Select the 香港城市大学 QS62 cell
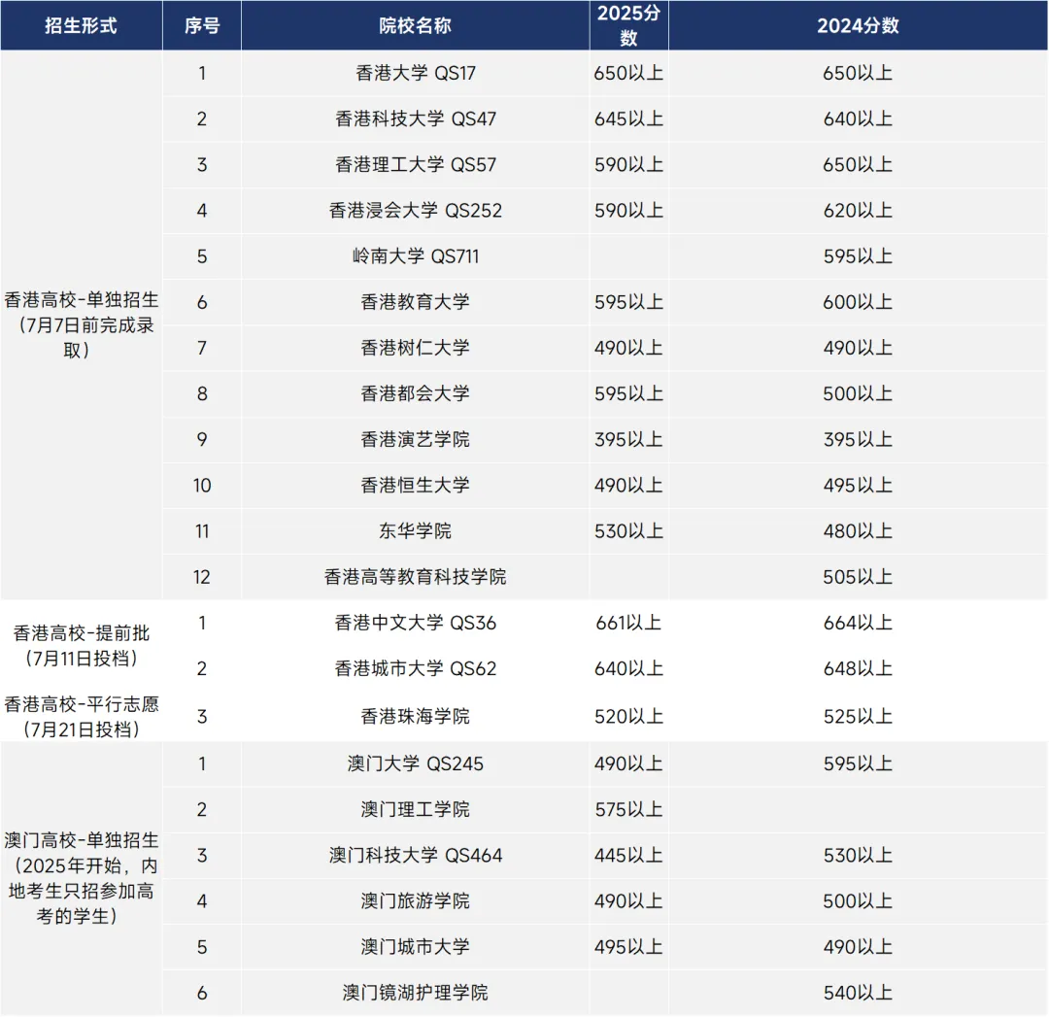The width and height of the screenshot is (1049, 1017). [x=416, y=669]
